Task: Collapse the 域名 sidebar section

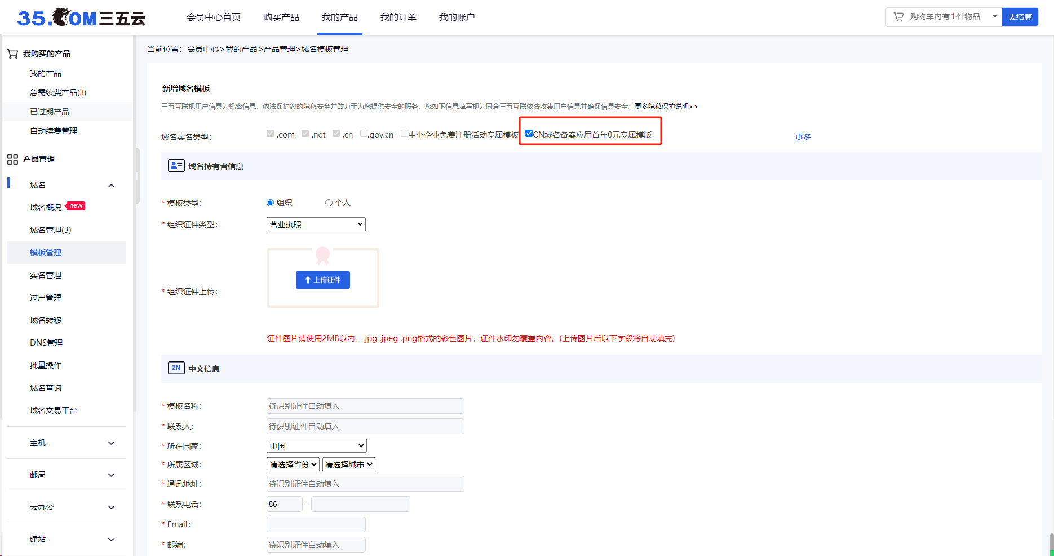Action: [111, 186]
